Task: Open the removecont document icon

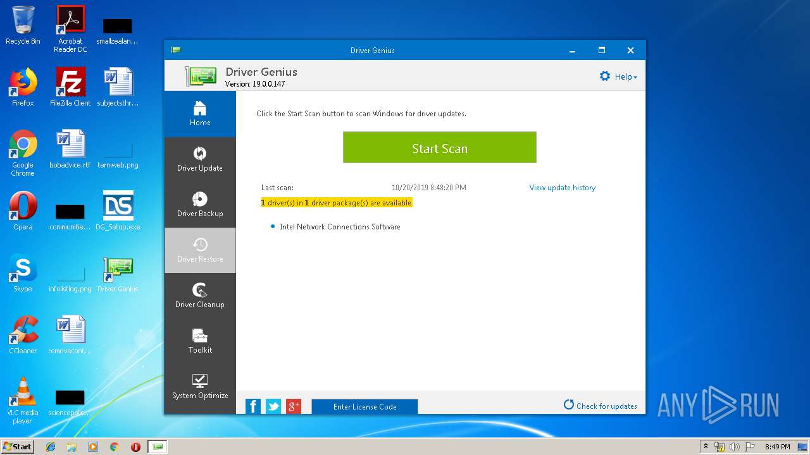Action: tap(70, 335)
